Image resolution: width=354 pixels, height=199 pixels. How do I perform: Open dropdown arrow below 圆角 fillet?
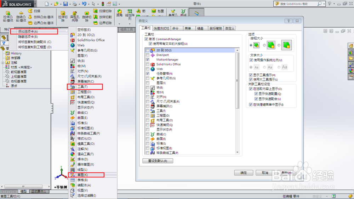pyautogui.click(x=119, y=24)
